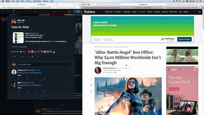Click the twitter.com address bar
Image resolution: width=204 pixels, height=115 pixels.
click(41, 4)
